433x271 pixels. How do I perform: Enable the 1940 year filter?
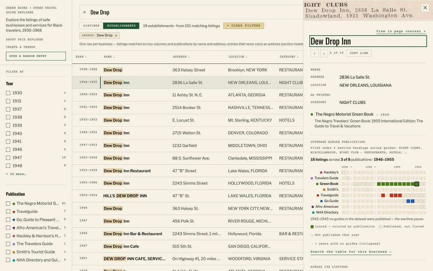(8, 133)
